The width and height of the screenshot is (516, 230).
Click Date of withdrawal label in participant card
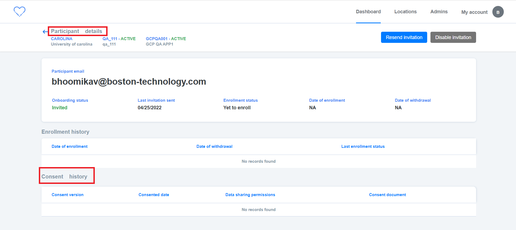413,100
